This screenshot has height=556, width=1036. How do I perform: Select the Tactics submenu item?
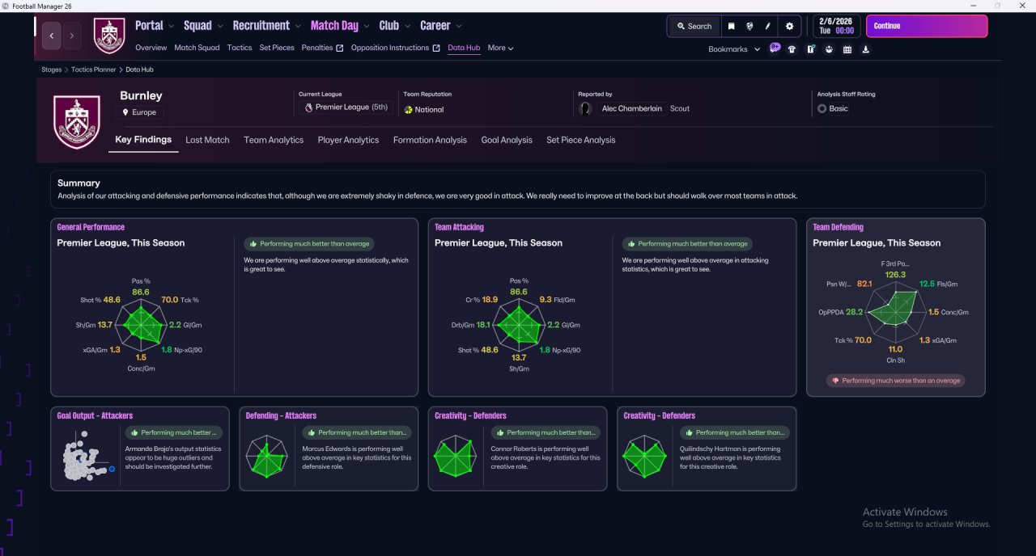tap(240, 48)
